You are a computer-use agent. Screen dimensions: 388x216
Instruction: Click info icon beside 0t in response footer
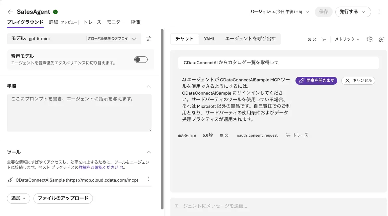click(x=226, y=135)
